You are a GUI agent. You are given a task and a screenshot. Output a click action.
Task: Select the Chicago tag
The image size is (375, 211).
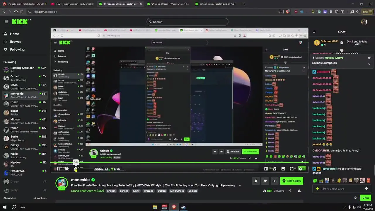149,191
